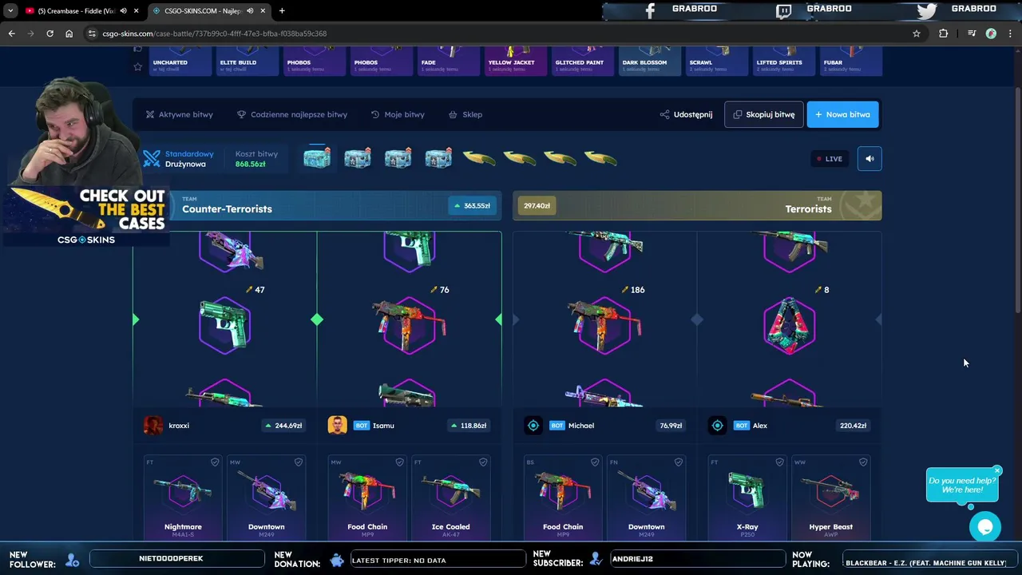Click the star icon beside the drop feed
The image size is (1022, 575).
pos(137,67)
